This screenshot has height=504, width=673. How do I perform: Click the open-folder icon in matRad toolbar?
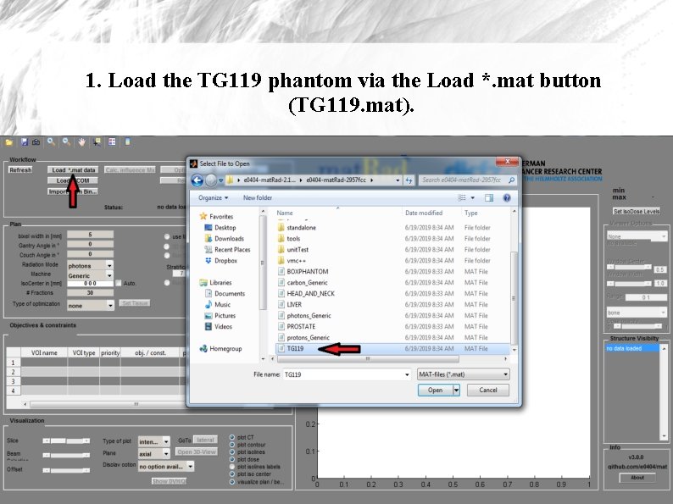(9, 142)
